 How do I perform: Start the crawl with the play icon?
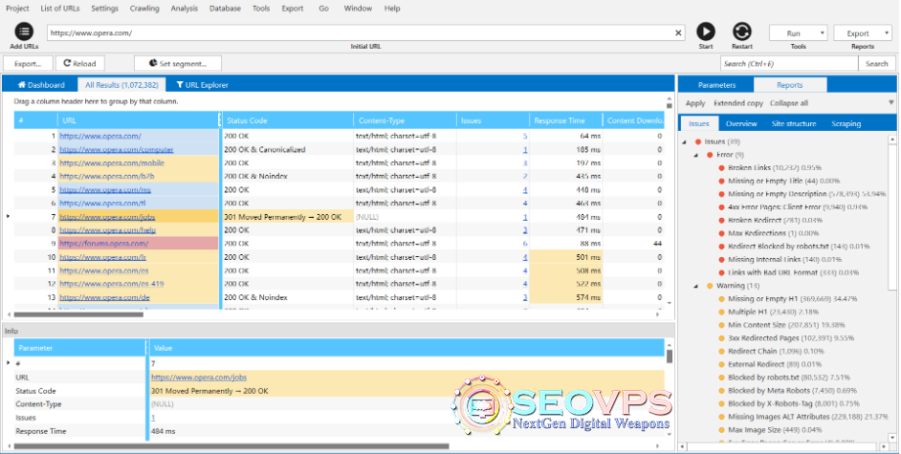coord(706,31)
